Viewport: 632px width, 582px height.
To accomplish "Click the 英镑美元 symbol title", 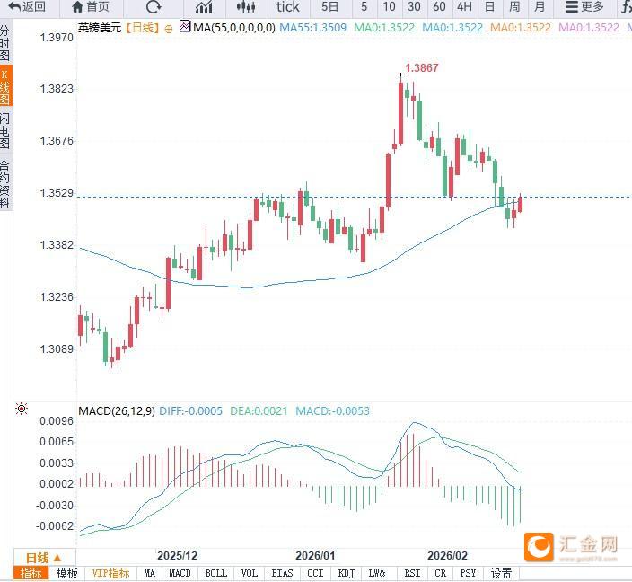I will (x=99, y=28).
